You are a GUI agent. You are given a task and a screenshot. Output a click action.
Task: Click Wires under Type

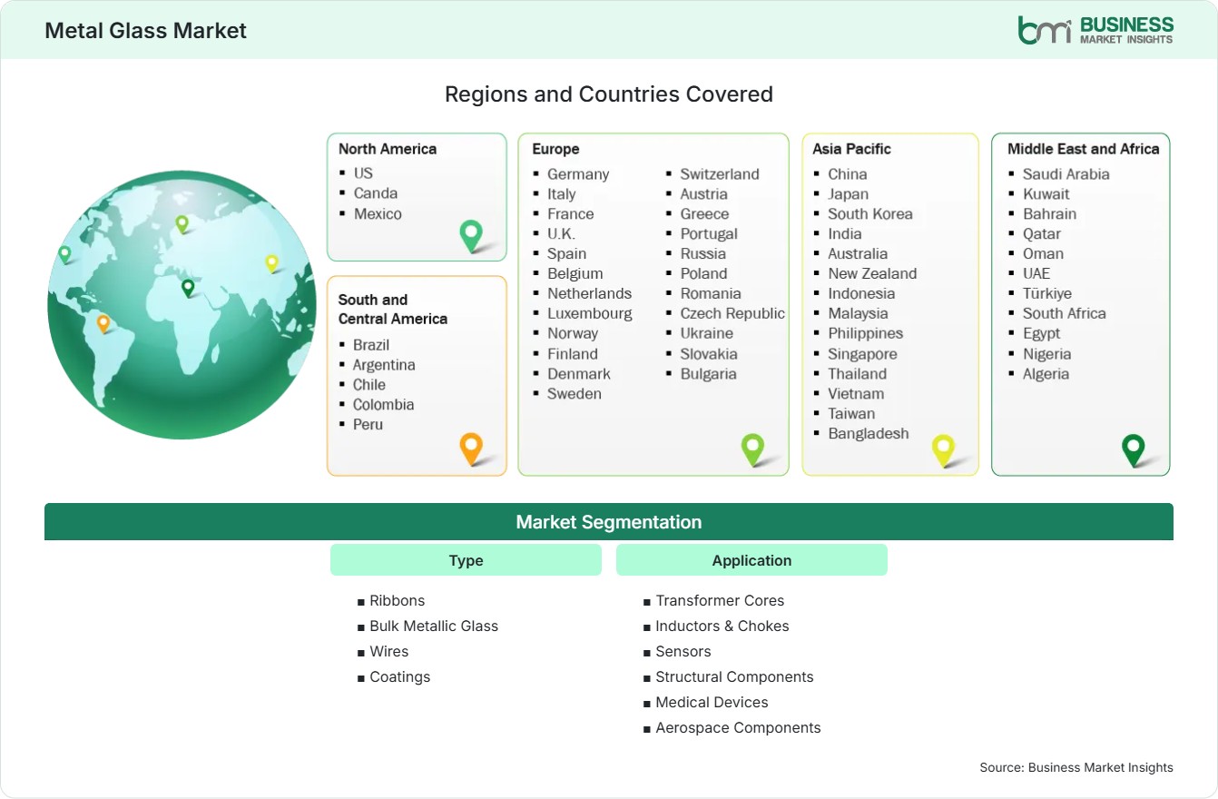coord(389,651)
